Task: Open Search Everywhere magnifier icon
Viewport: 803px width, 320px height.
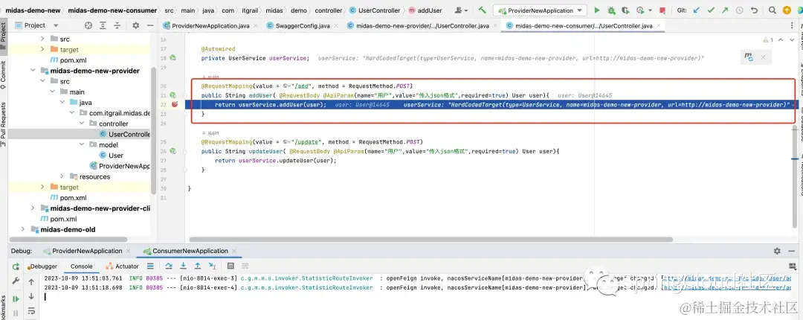Action: click(773, 10)
